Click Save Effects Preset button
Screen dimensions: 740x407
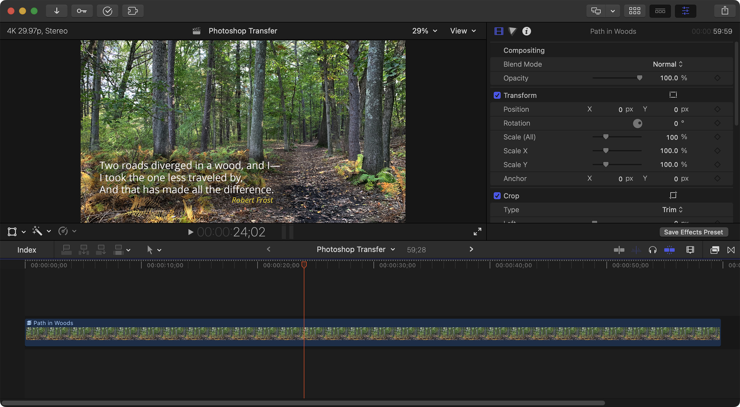tap(693, 232)
